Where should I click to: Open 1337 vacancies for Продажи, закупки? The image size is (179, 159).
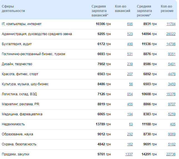(129, 154)
